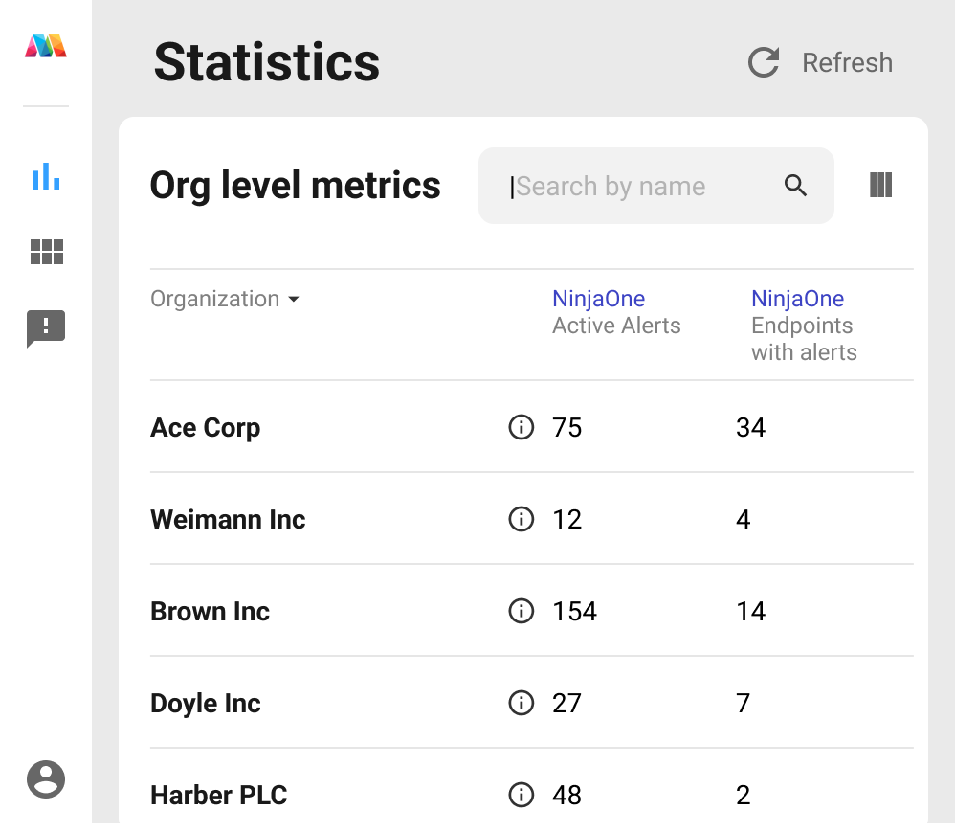Show info for Harber PLC
This screenshot has width=955, height=833.
point(521,795)
